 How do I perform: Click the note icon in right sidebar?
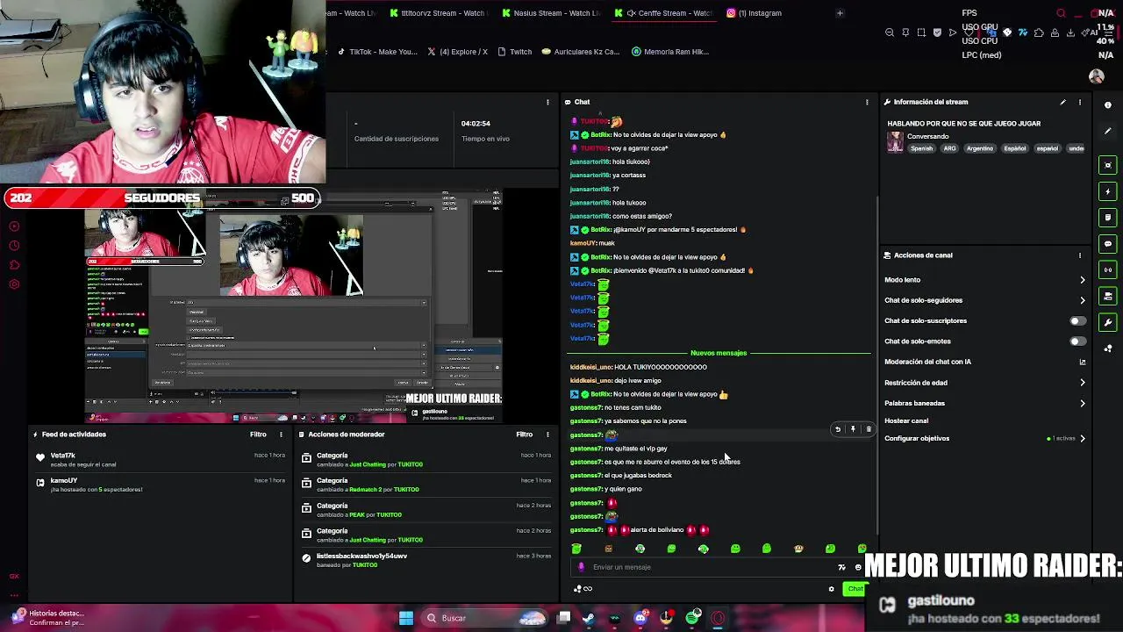[1108, 218]
